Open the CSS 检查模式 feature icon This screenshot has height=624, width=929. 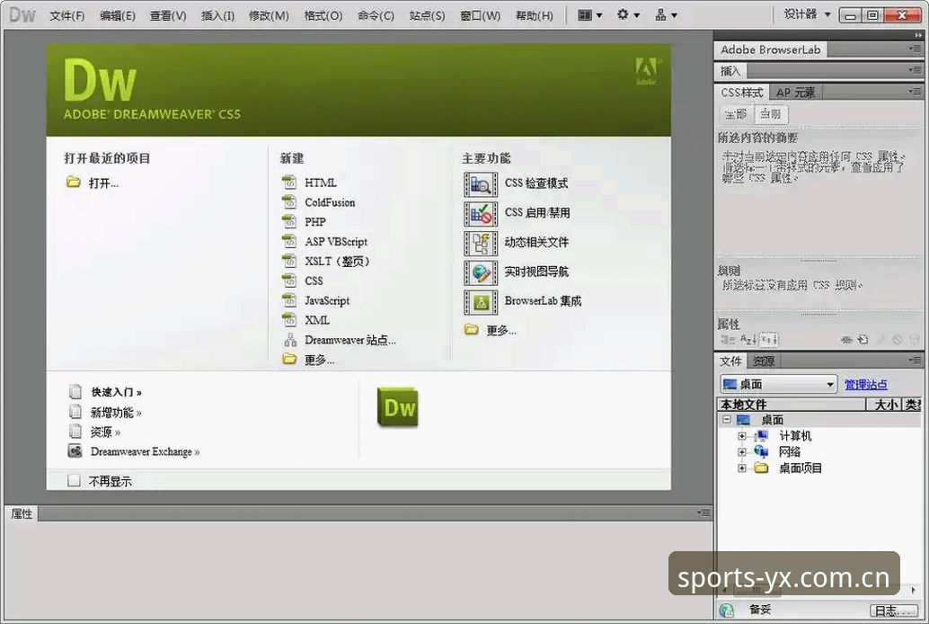tap(481, 184)
